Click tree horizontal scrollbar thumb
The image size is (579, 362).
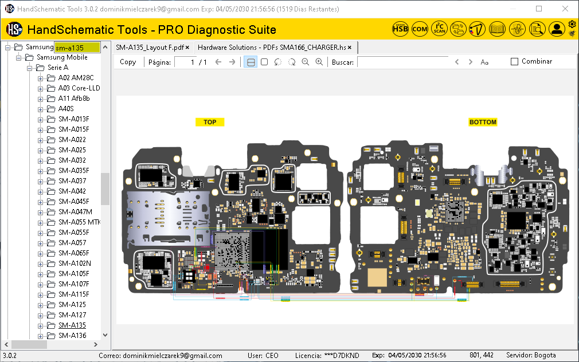(x=29, y=344)
